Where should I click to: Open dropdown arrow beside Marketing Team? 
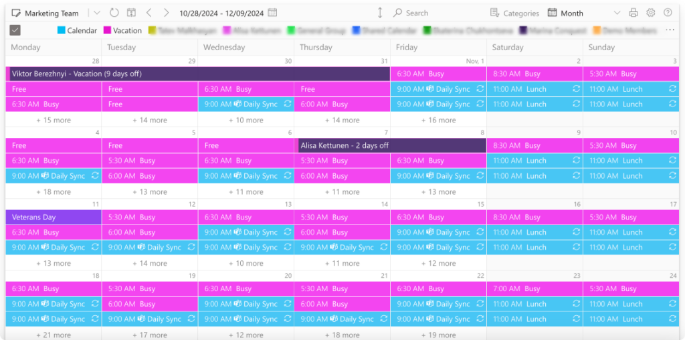(x=97, y=13)
